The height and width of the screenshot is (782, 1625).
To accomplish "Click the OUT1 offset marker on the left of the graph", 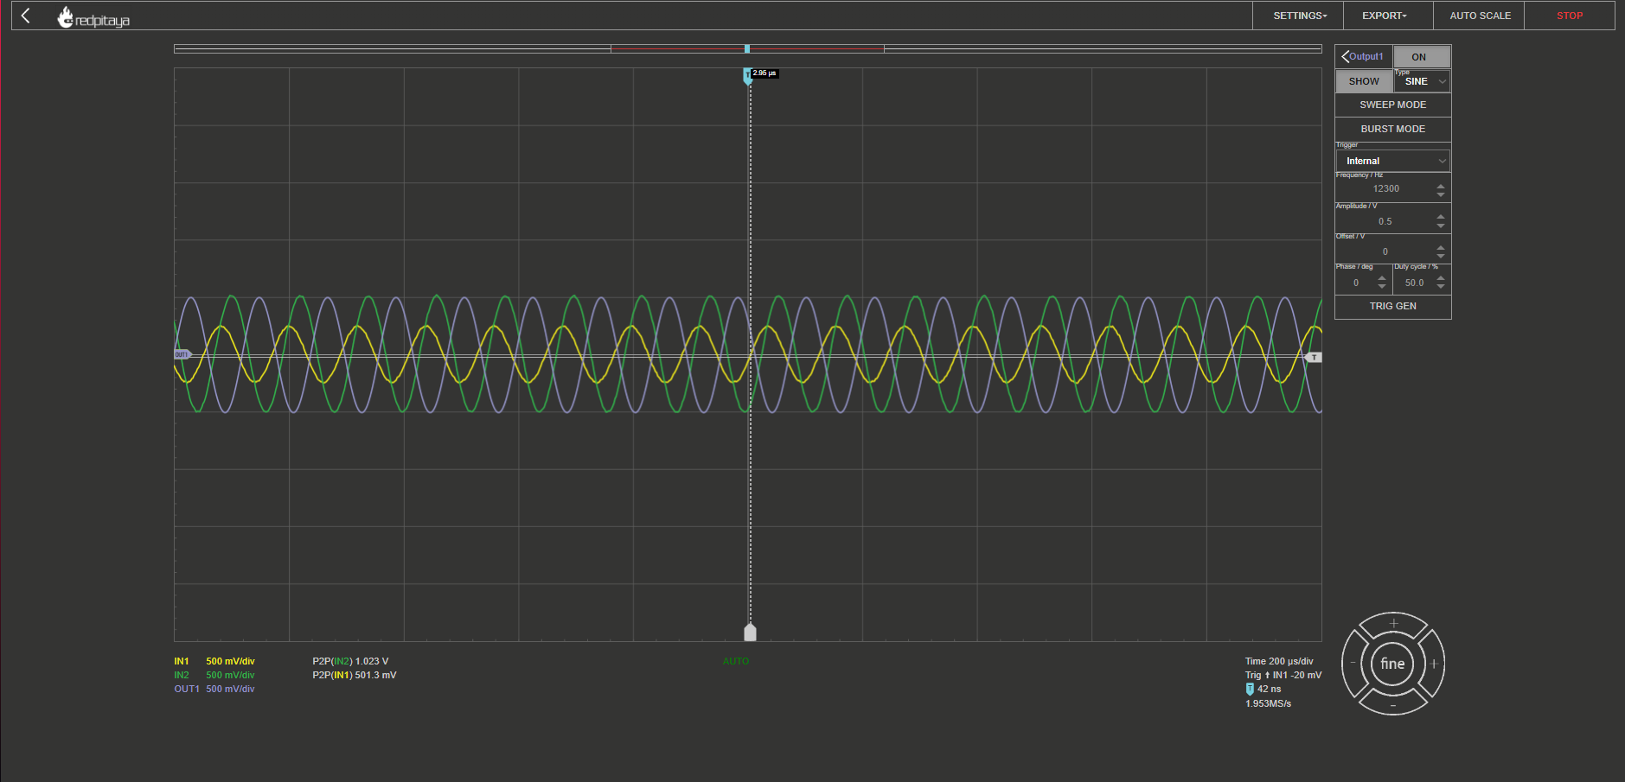I will (x=182, y=354).
